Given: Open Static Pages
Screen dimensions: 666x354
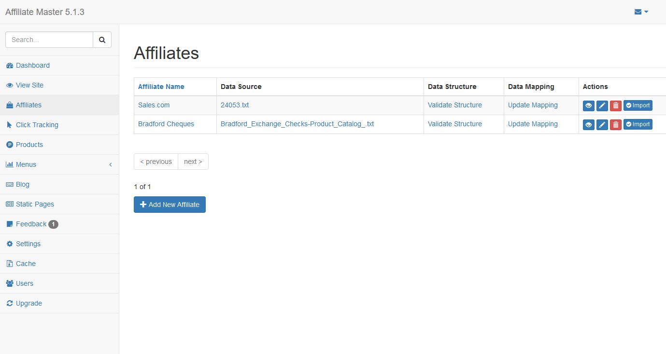Looking at the screenshot, I should coord(59,204).
